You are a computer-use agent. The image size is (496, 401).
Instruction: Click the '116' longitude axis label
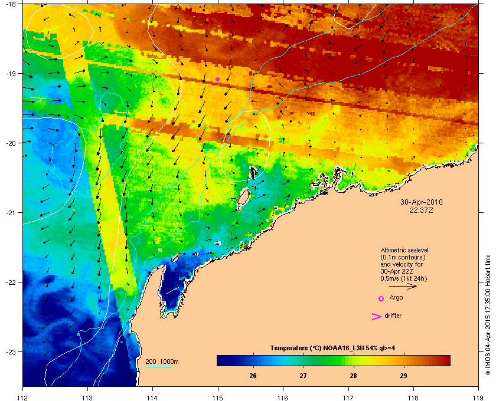283,398
